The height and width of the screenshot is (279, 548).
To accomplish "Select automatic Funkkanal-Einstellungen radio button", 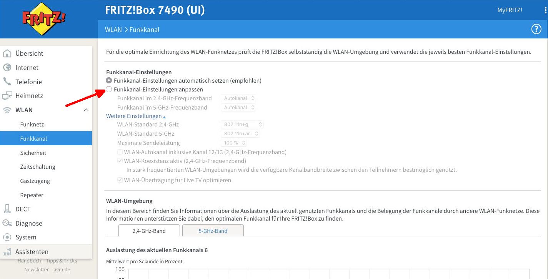I will 109,81.
